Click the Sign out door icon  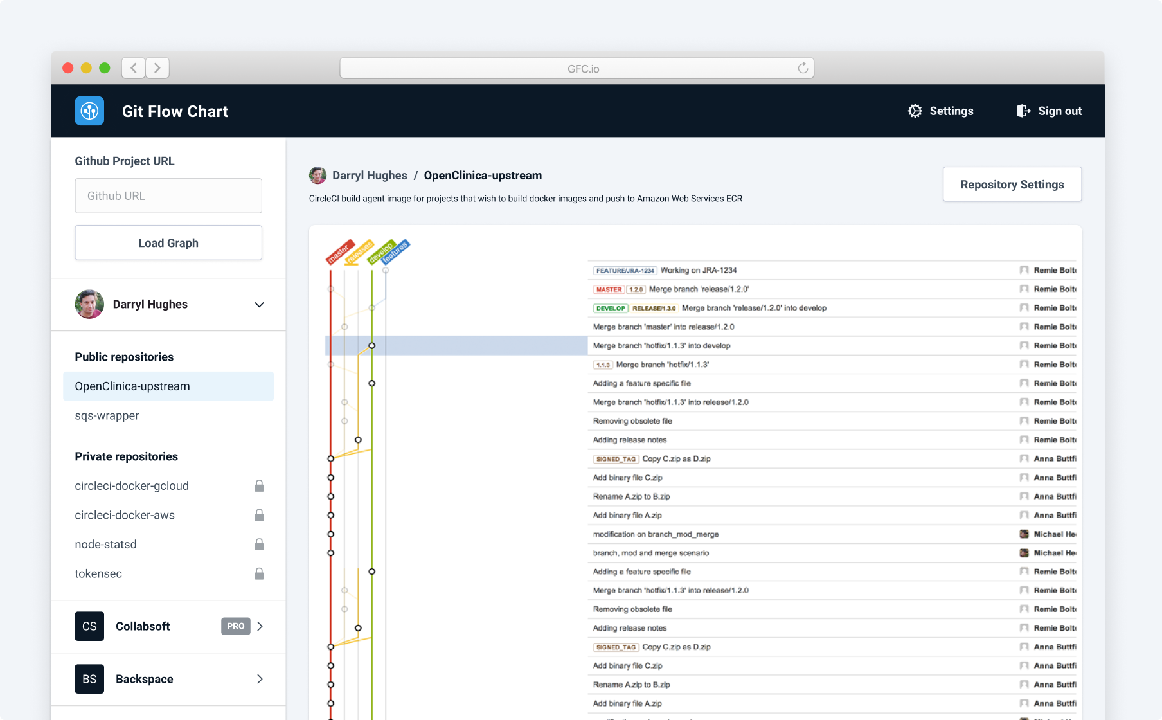tap(1023, 111)
